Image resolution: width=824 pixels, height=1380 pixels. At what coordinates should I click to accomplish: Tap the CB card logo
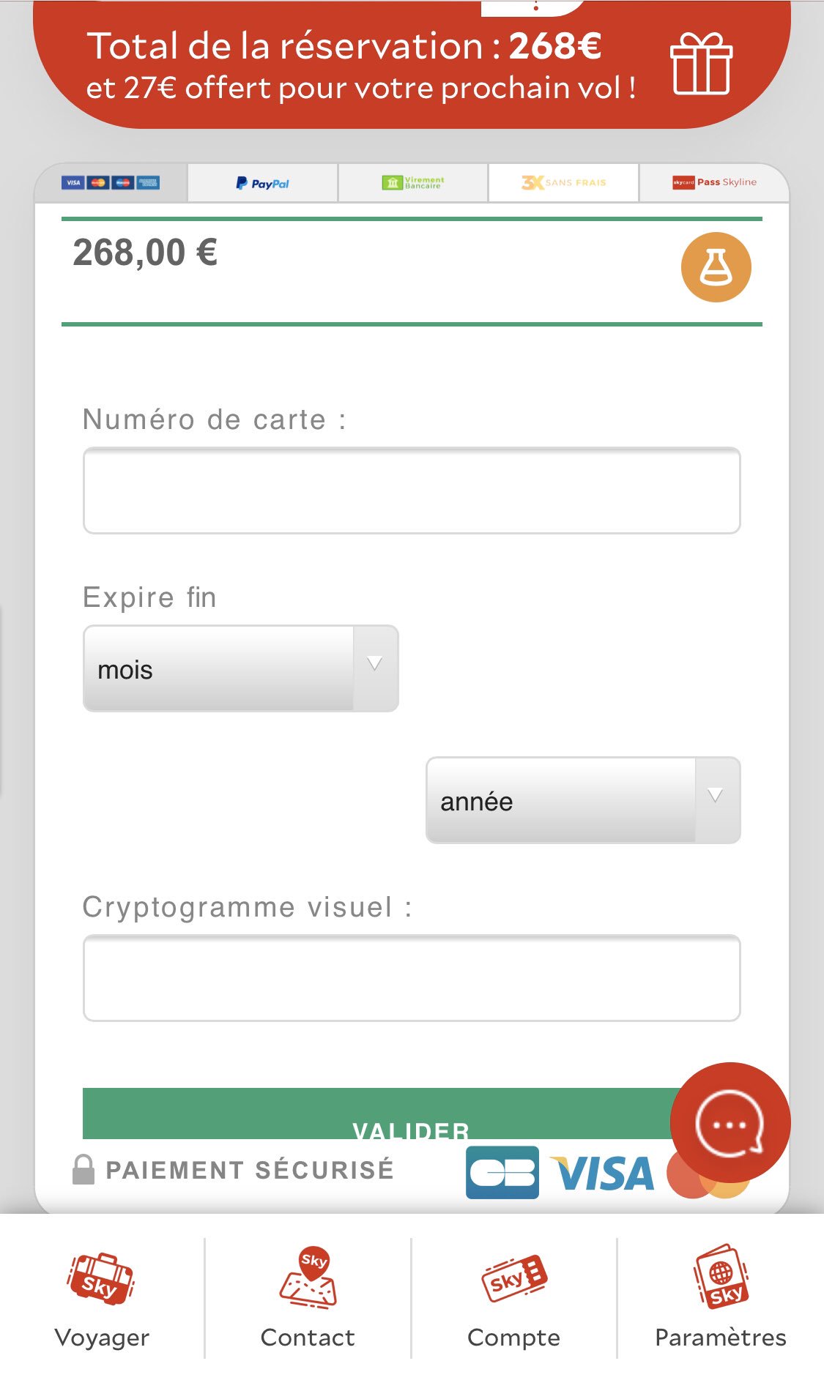coord(502,1172)
